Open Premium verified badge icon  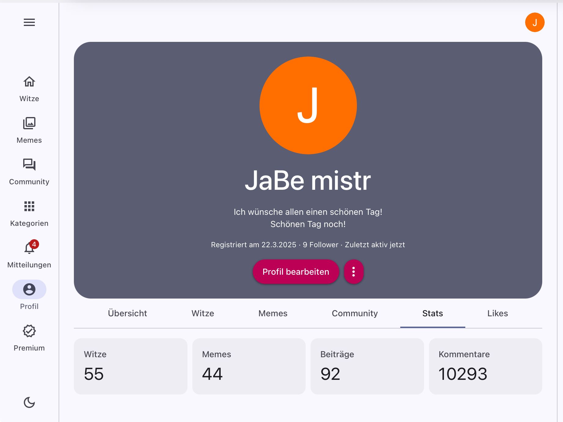tap(29, 331)
